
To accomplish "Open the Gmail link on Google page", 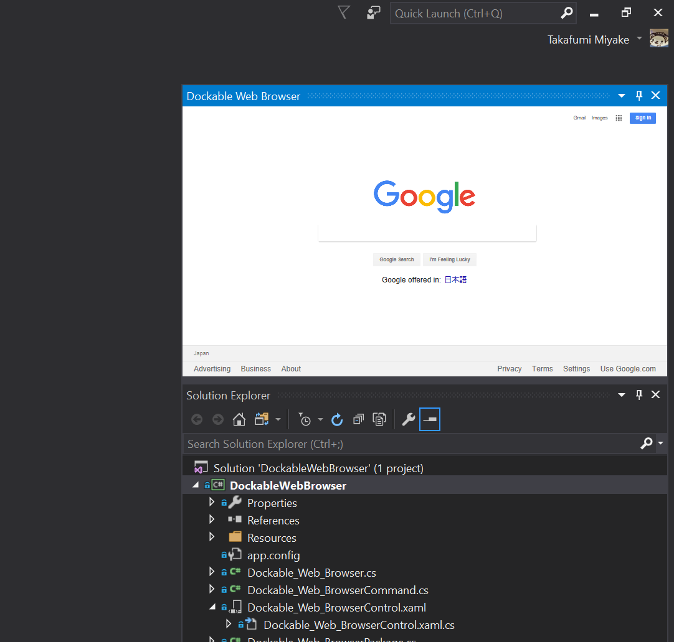I will (x=579, y=118).
